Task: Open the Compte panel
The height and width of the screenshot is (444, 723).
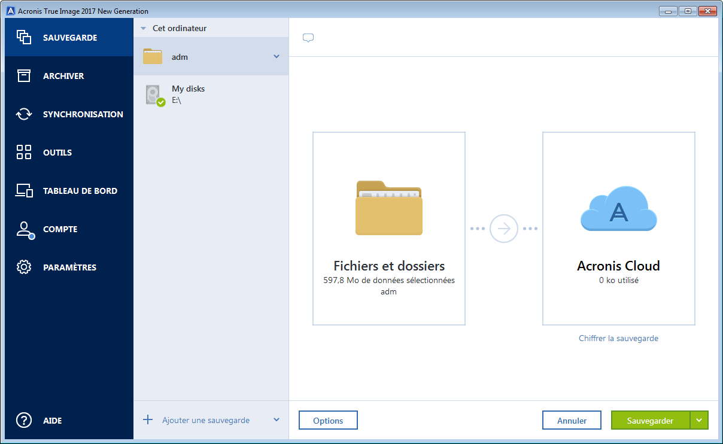Action: 24,229
